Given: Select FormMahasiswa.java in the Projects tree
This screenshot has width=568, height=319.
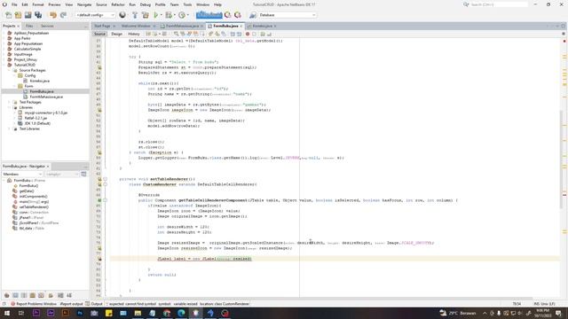Looking at the screenshot, I should (x=46, y=97).
